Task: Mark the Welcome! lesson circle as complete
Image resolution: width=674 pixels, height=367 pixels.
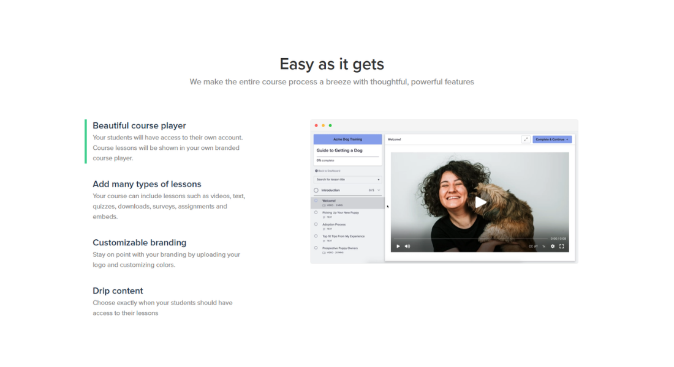Action: pyautogui.click(x=316, y=200)
